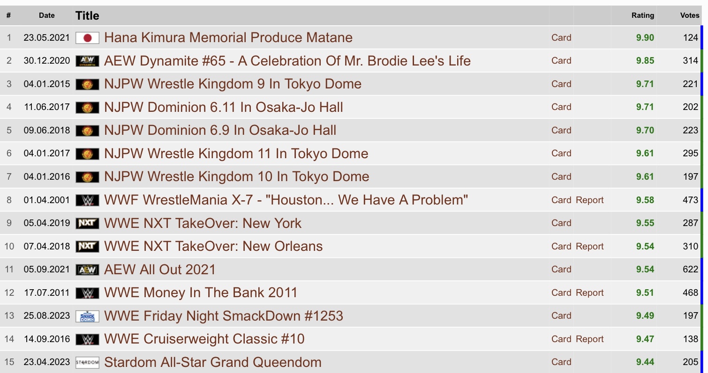This screenshot has height=373, width=708.
Task: Open NJPW Wrestle Kingdom 11 In Tokyo Dome
Action: pyautogui.click(x=236, y=154)
